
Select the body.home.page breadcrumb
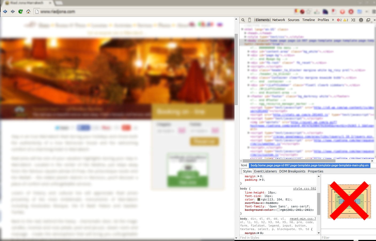[310, 165]
